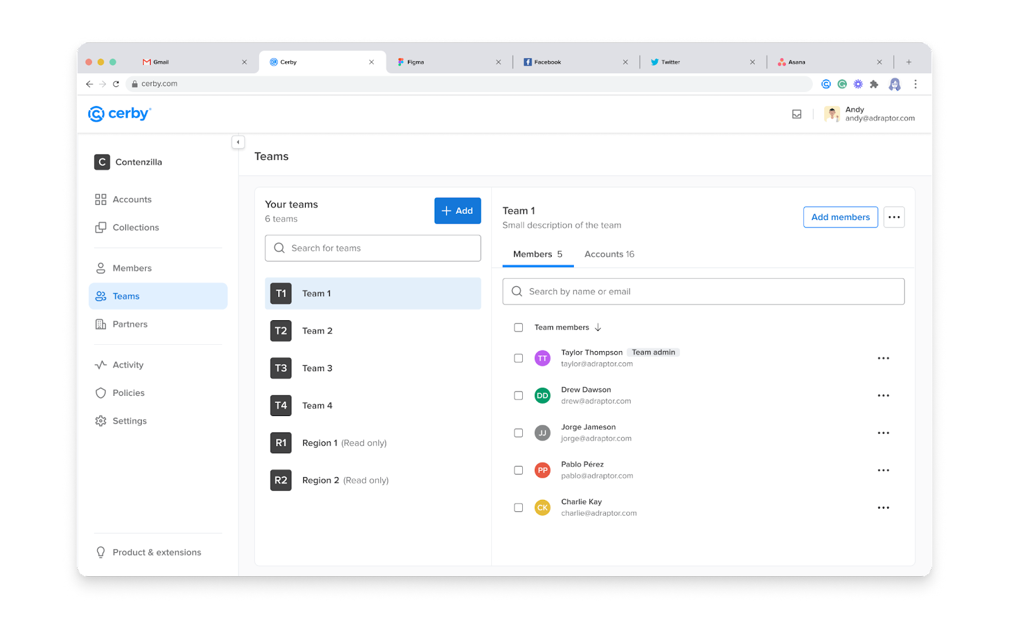Select Team 3 in teams list
Image resolution: width=1009 pixels, height=619 pixels.
pyautogui.click(x=373, y=368)
